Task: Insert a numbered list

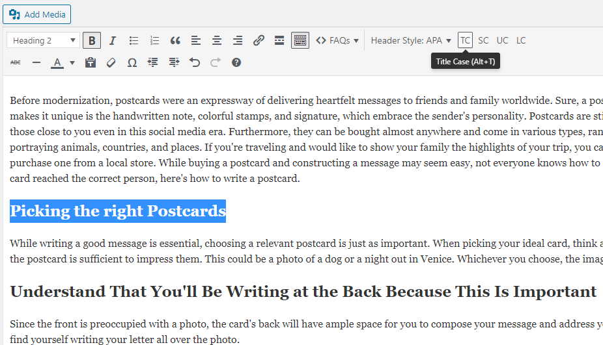Action: point(154,40)
